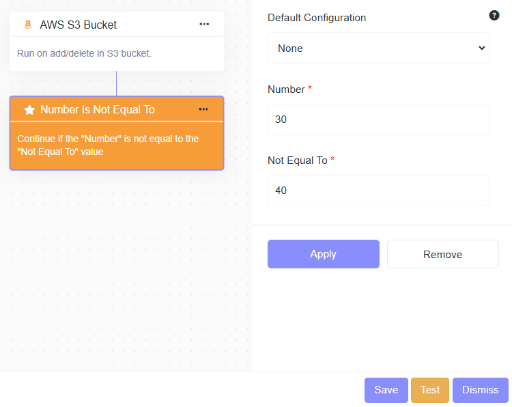Focus the Number input field
Image resolution: width=512 pixels, height=407 pixels.
coord(378,120)
